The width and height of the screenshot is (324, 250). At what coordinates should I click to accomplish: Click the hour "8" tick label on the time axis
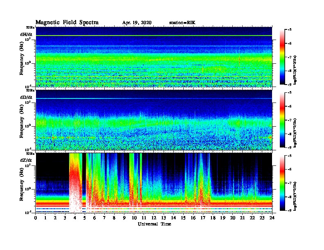pyautogui.click(x=114, y=218)
